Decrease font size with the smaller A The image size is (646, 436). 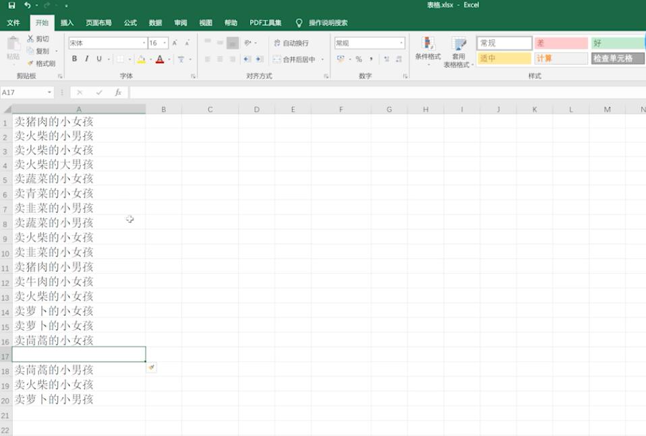(x=187, y=43)
